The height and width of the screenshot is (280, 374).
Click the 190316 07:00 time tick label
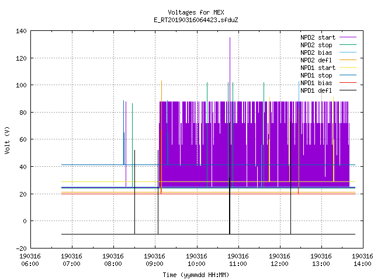coord(71,260)
